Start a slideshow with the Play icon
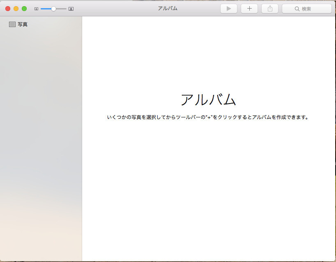Viewport: 336px width, 262px height. pyautogui.click(x=228, y=8)
